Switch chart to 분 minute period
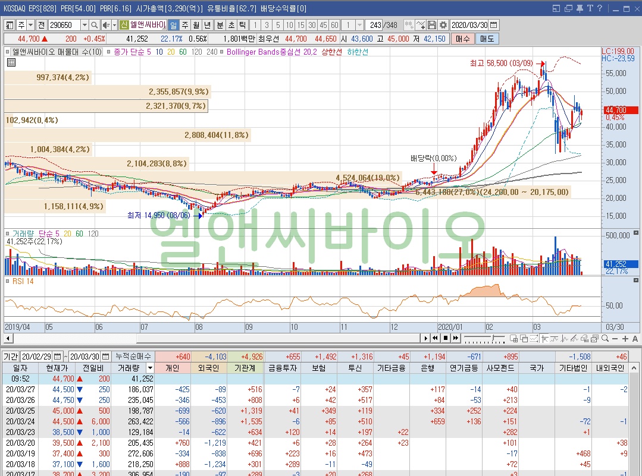The height and width of the screenshot is (476, 642). pyautogui.click(x=220, y=26)
